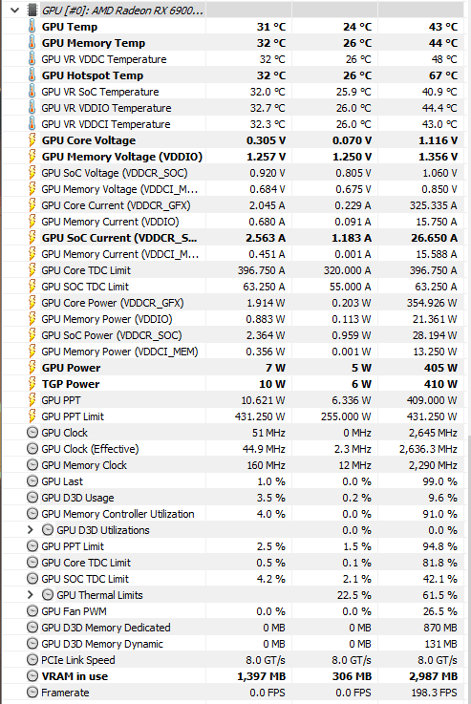Click the lightning icon beside GPU Core Voltage
This screenshot has height=704, width=471.
coord(32,140)
